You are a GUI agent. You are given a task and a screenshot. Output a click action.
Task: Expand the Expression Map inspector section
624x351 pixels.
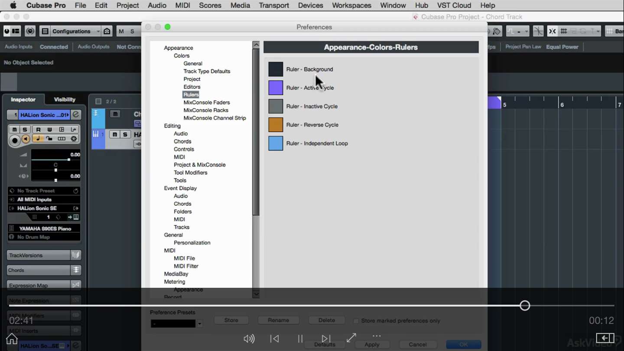(x=38, y=285)
